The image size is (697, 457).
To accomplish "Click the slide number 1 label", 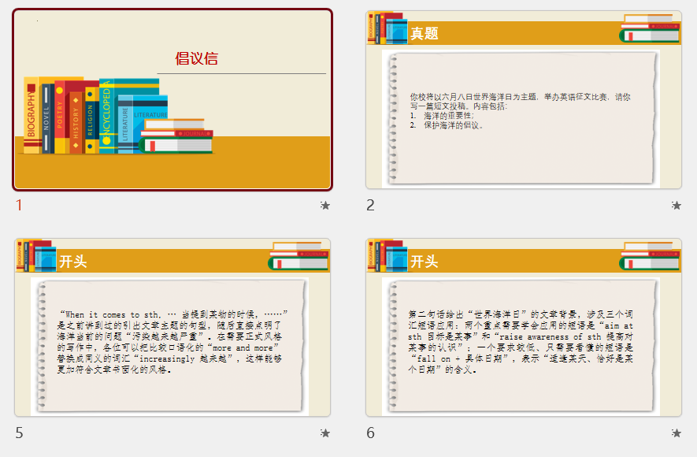I will coord(20,206).
